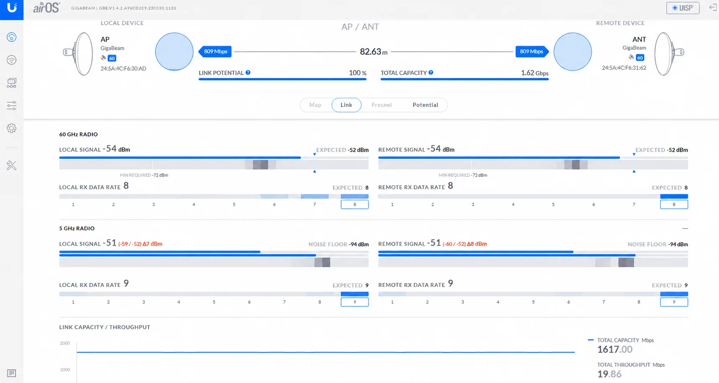Viewport: 719px width, 383px height.
Task: Select rate 9 box under 5 GHz remote RX
Action: coord(674,302)
